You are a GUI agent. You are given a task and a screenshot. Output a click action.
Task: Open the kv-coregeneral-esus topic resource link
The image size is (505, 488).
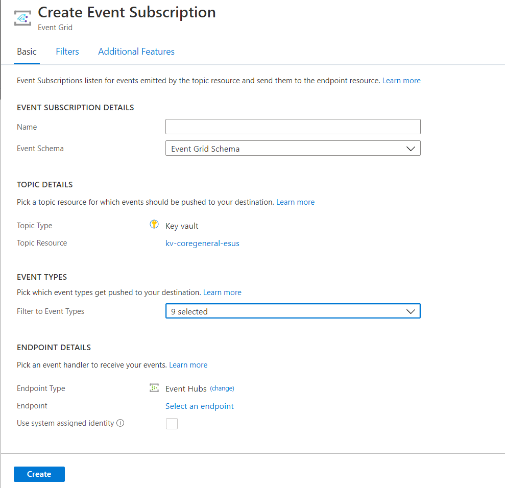tap(202, 243)
